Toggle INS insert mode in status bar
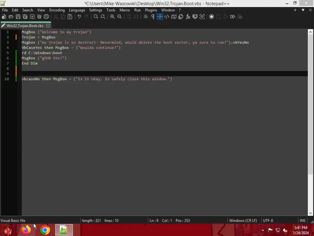Screen dimensions: 314x236 [x=303, y=221]
